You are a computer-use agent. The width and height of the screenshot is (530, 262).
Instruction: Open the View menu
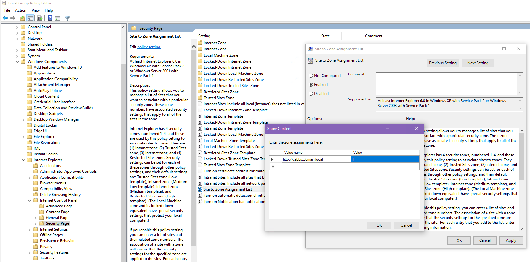[35, 10]
